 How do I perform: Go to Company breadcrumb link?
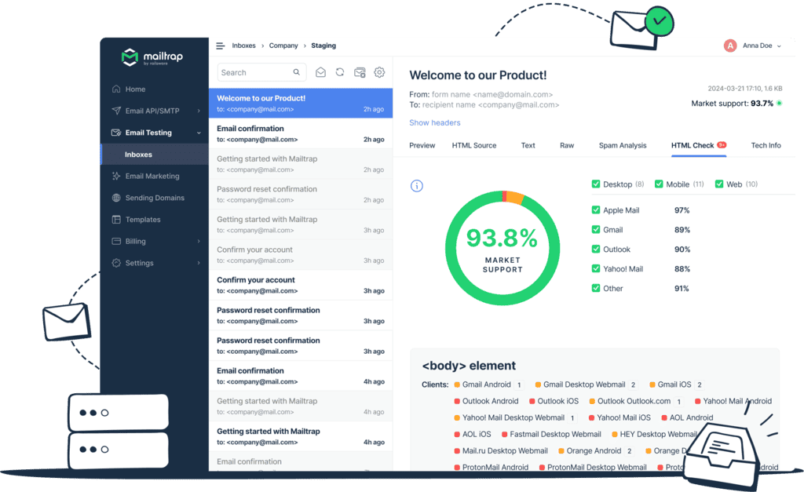point(283,46)
